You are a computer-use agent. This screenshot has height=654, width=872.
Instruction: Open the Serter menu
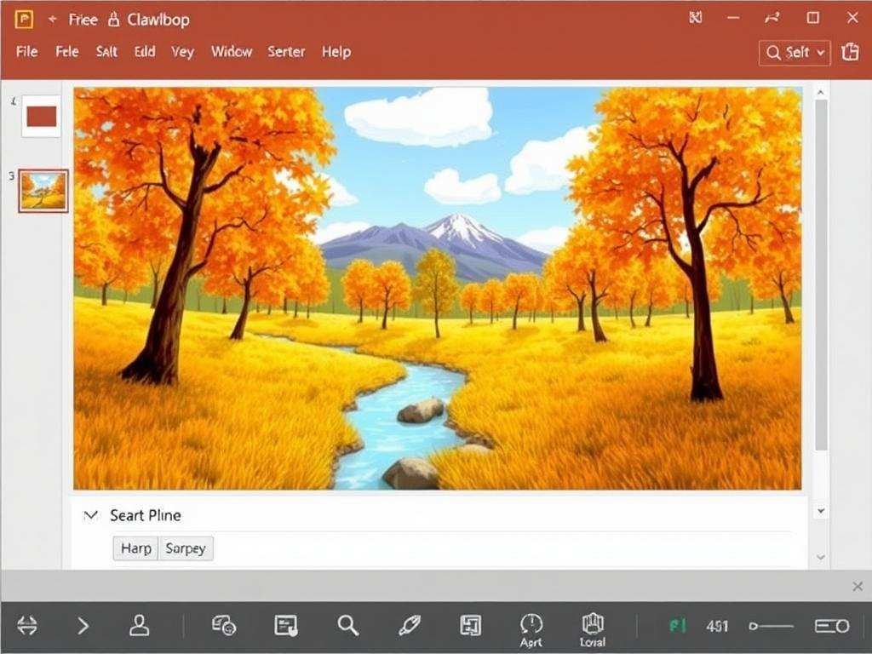[x=286, y=52]
